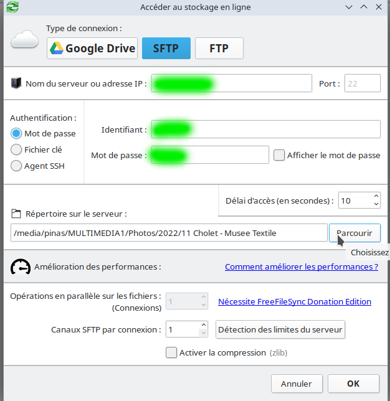Select Google Drive connection type

tap(92, 49)
